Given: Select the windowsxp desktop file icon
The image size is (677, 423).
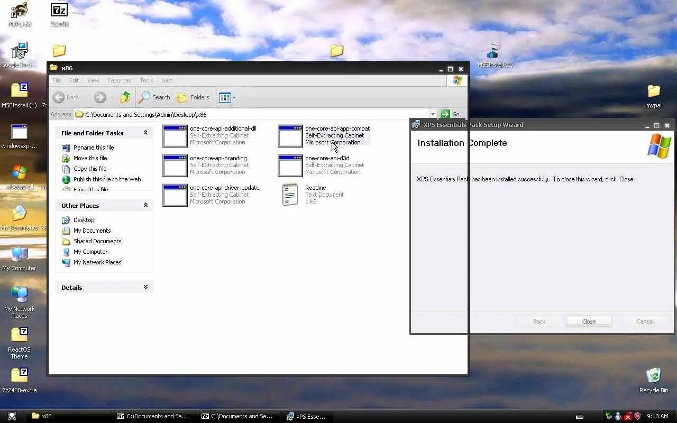Looking at the screenshot, I should pyautogui.click(x=20, y=136).
